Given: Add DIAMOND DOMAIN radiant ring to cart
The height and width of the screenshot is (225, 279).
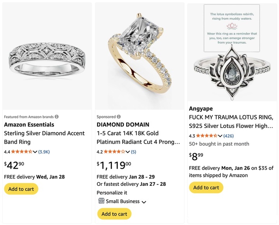Looking at the screenshot, I should (114, 214).
